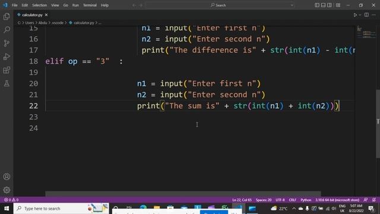
Task: Open the Source Control view
Action: (7, 43)
